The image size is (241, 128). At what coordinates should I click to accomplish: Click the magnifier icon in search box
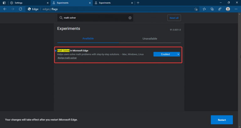point(61,18)
